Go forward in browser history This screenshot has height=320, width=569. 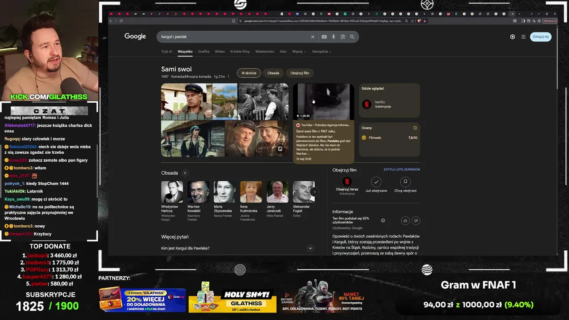click(116, 21)
